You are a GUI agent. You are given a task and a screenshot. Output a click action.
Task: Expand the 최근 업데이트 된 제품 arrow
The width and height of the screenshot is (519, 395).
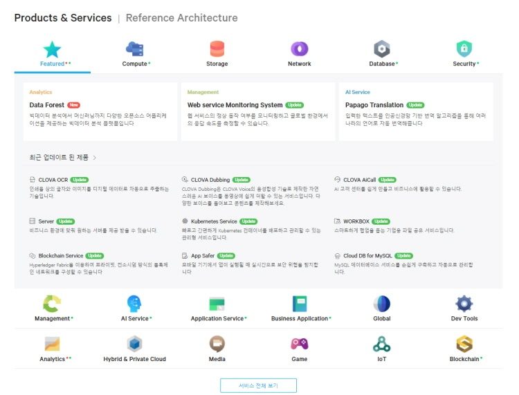click(x=95, y=158)
